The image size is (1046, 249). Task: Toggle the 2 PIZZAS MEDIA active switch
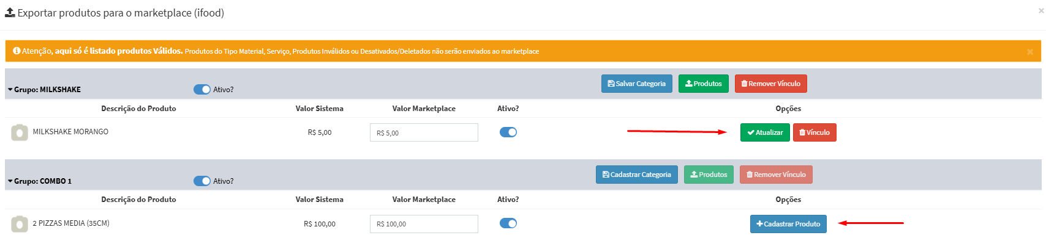coord(508,223)
